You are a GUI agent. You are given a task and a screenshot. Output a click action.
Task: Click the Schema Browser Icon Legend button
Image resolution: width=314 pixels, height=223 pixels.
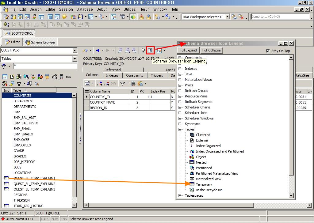click(x=150, y=51)
